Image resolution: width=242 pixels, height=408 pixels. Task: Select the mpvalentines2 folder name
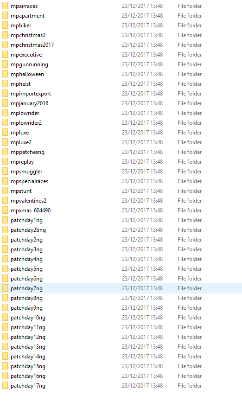click(29, 201)
